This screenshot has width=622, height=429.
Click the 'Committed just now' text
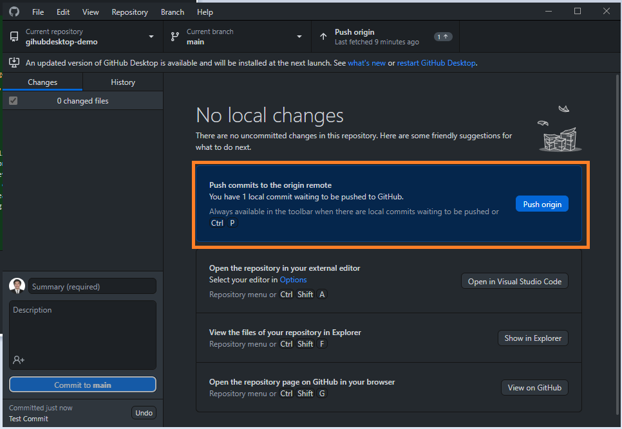tap(41, 408)
